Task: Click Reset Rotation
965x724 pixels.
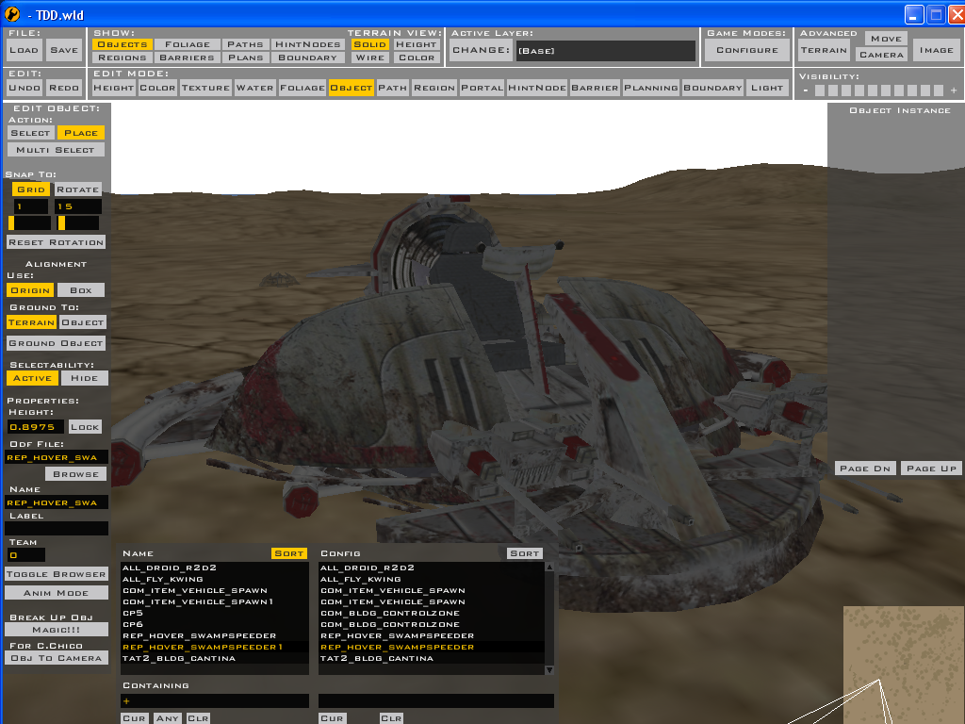Action: (56, 242)
